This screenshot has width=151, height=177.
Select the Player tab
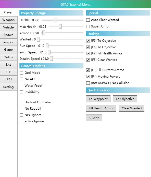tap(8, 12)
